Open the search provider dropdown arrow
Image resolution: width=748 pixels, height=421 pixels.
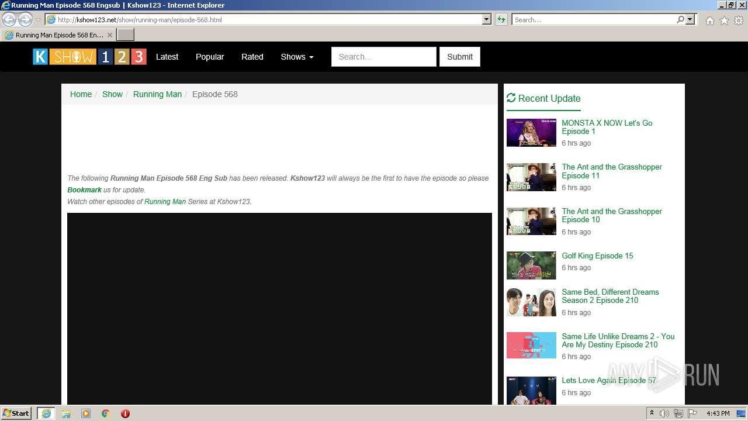pos(690,19)
